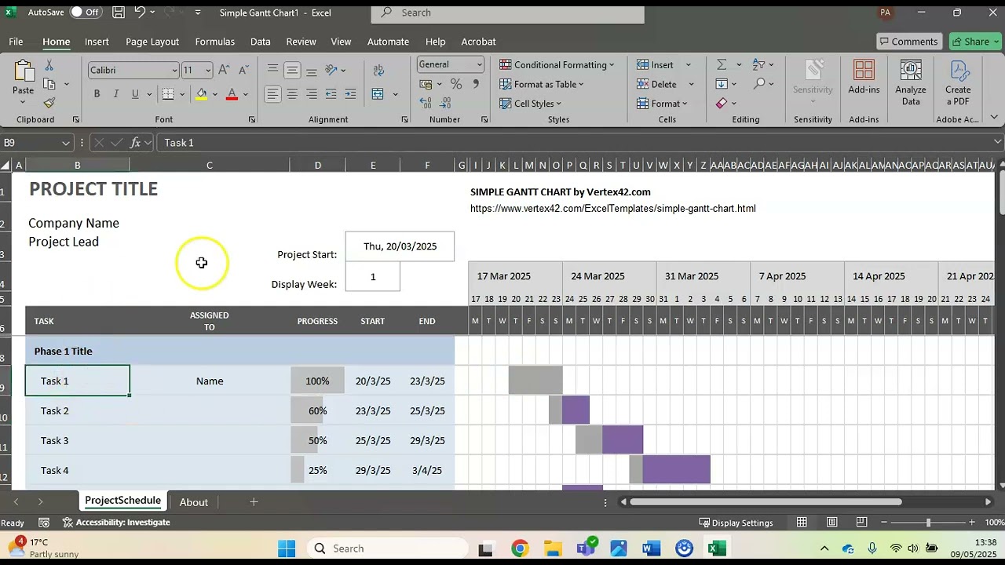Switch to Page Layout tab
The image size is (1005, 565).
pyautogui.click(x=152, y=42)
